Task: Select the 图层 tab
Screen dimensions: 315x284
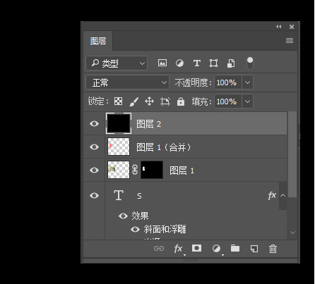Action: pos(98,41)
